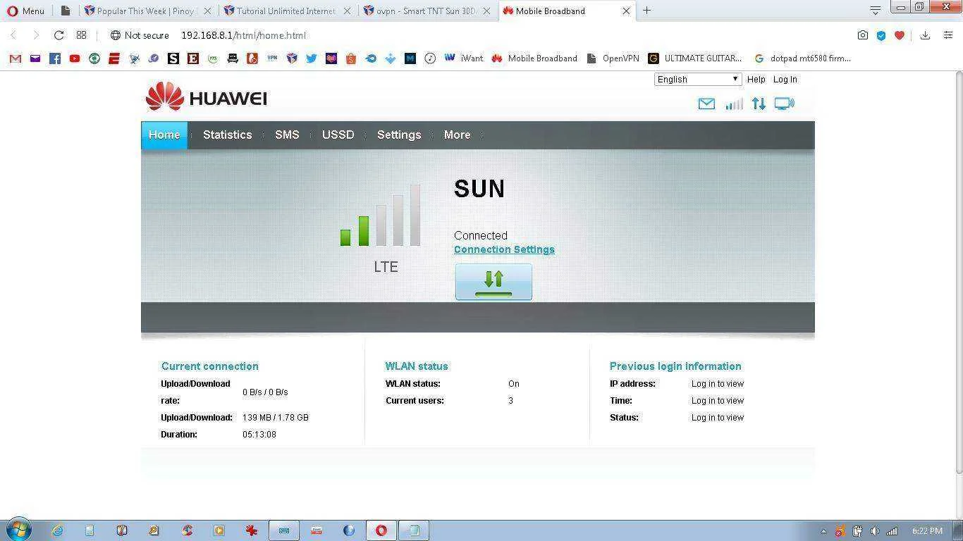Open the Facebook bookmark
This screenshot has width=963, height=541.
pyautogui.click(x=54, y=58)
